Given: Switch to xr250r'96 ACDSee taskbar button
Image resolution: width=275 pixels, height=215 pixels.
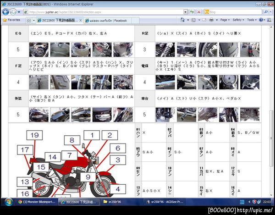Looking at the screenshot, I should click(x=165, y=202).
